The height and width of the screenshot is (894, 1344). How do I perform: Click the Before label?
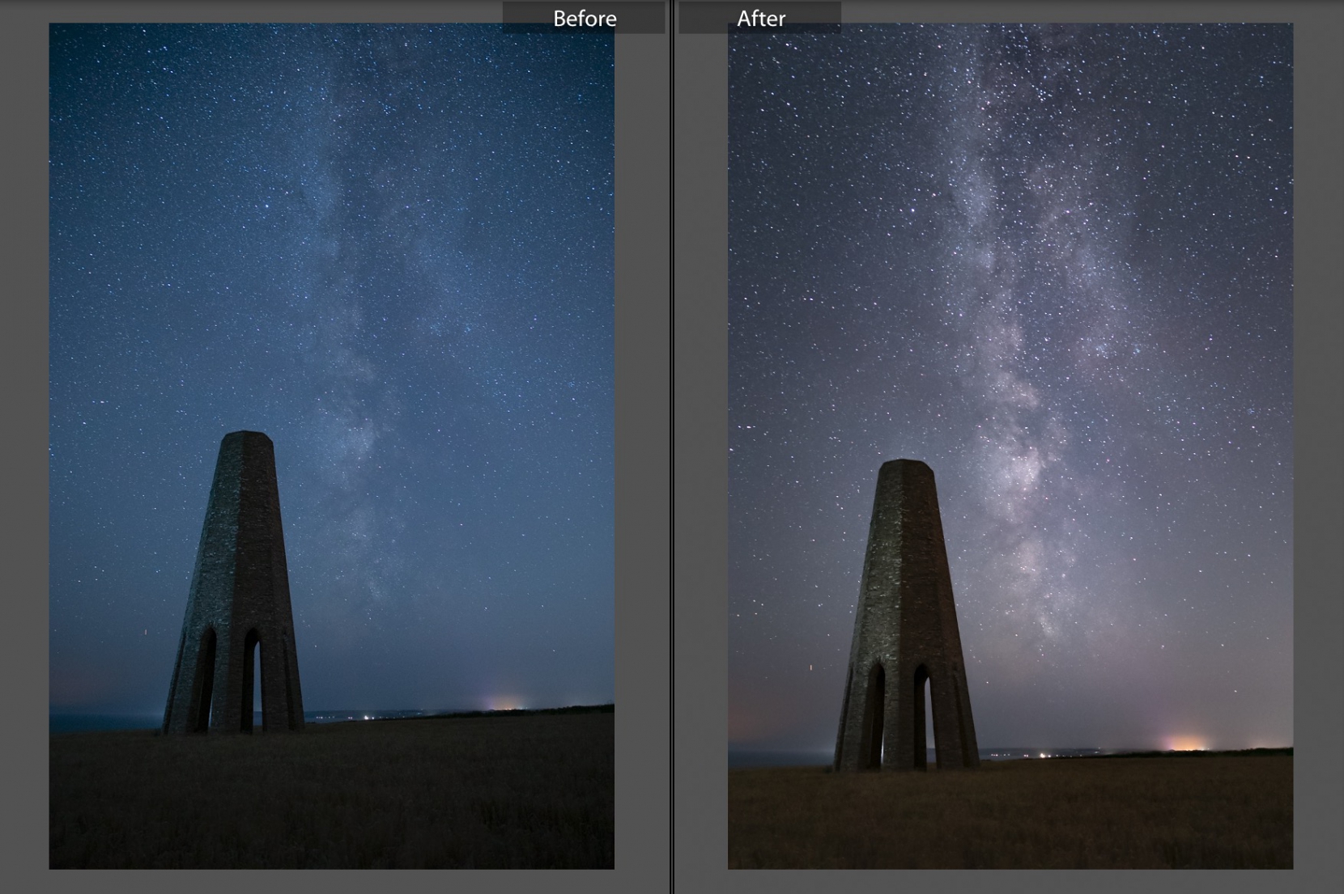[x=584, y=18]
